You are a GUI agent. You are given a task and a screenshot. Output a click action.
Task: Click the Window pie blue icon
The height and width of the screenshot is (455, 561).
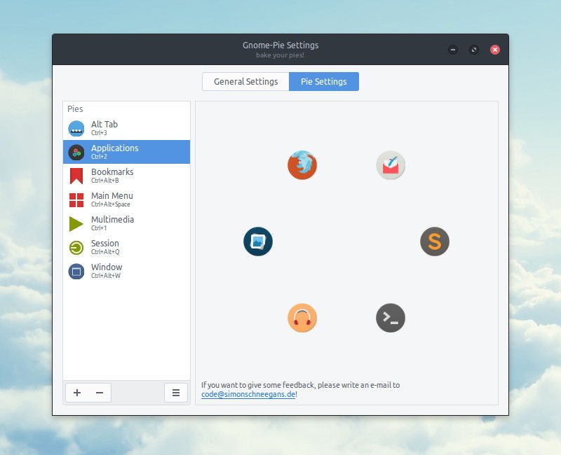76,272
